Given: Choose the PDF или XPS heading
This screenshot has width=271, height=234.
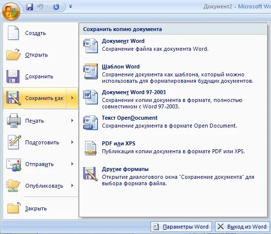Looking at the screenshot, I should click(x=119, y=143).
